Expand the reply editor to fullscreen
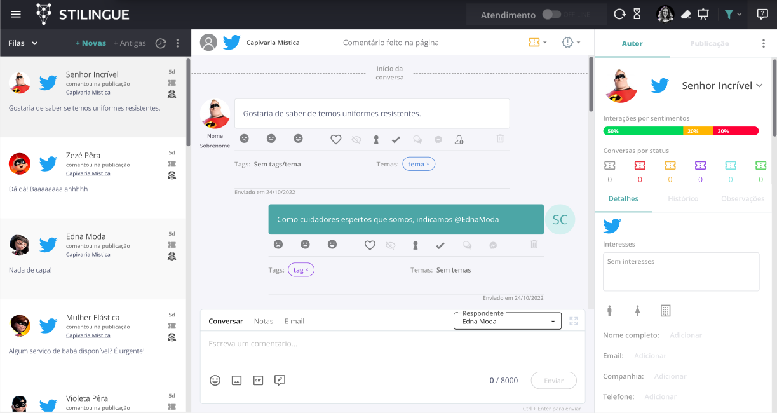The width and height of the screenshot is (777, 413). point(574,321)
